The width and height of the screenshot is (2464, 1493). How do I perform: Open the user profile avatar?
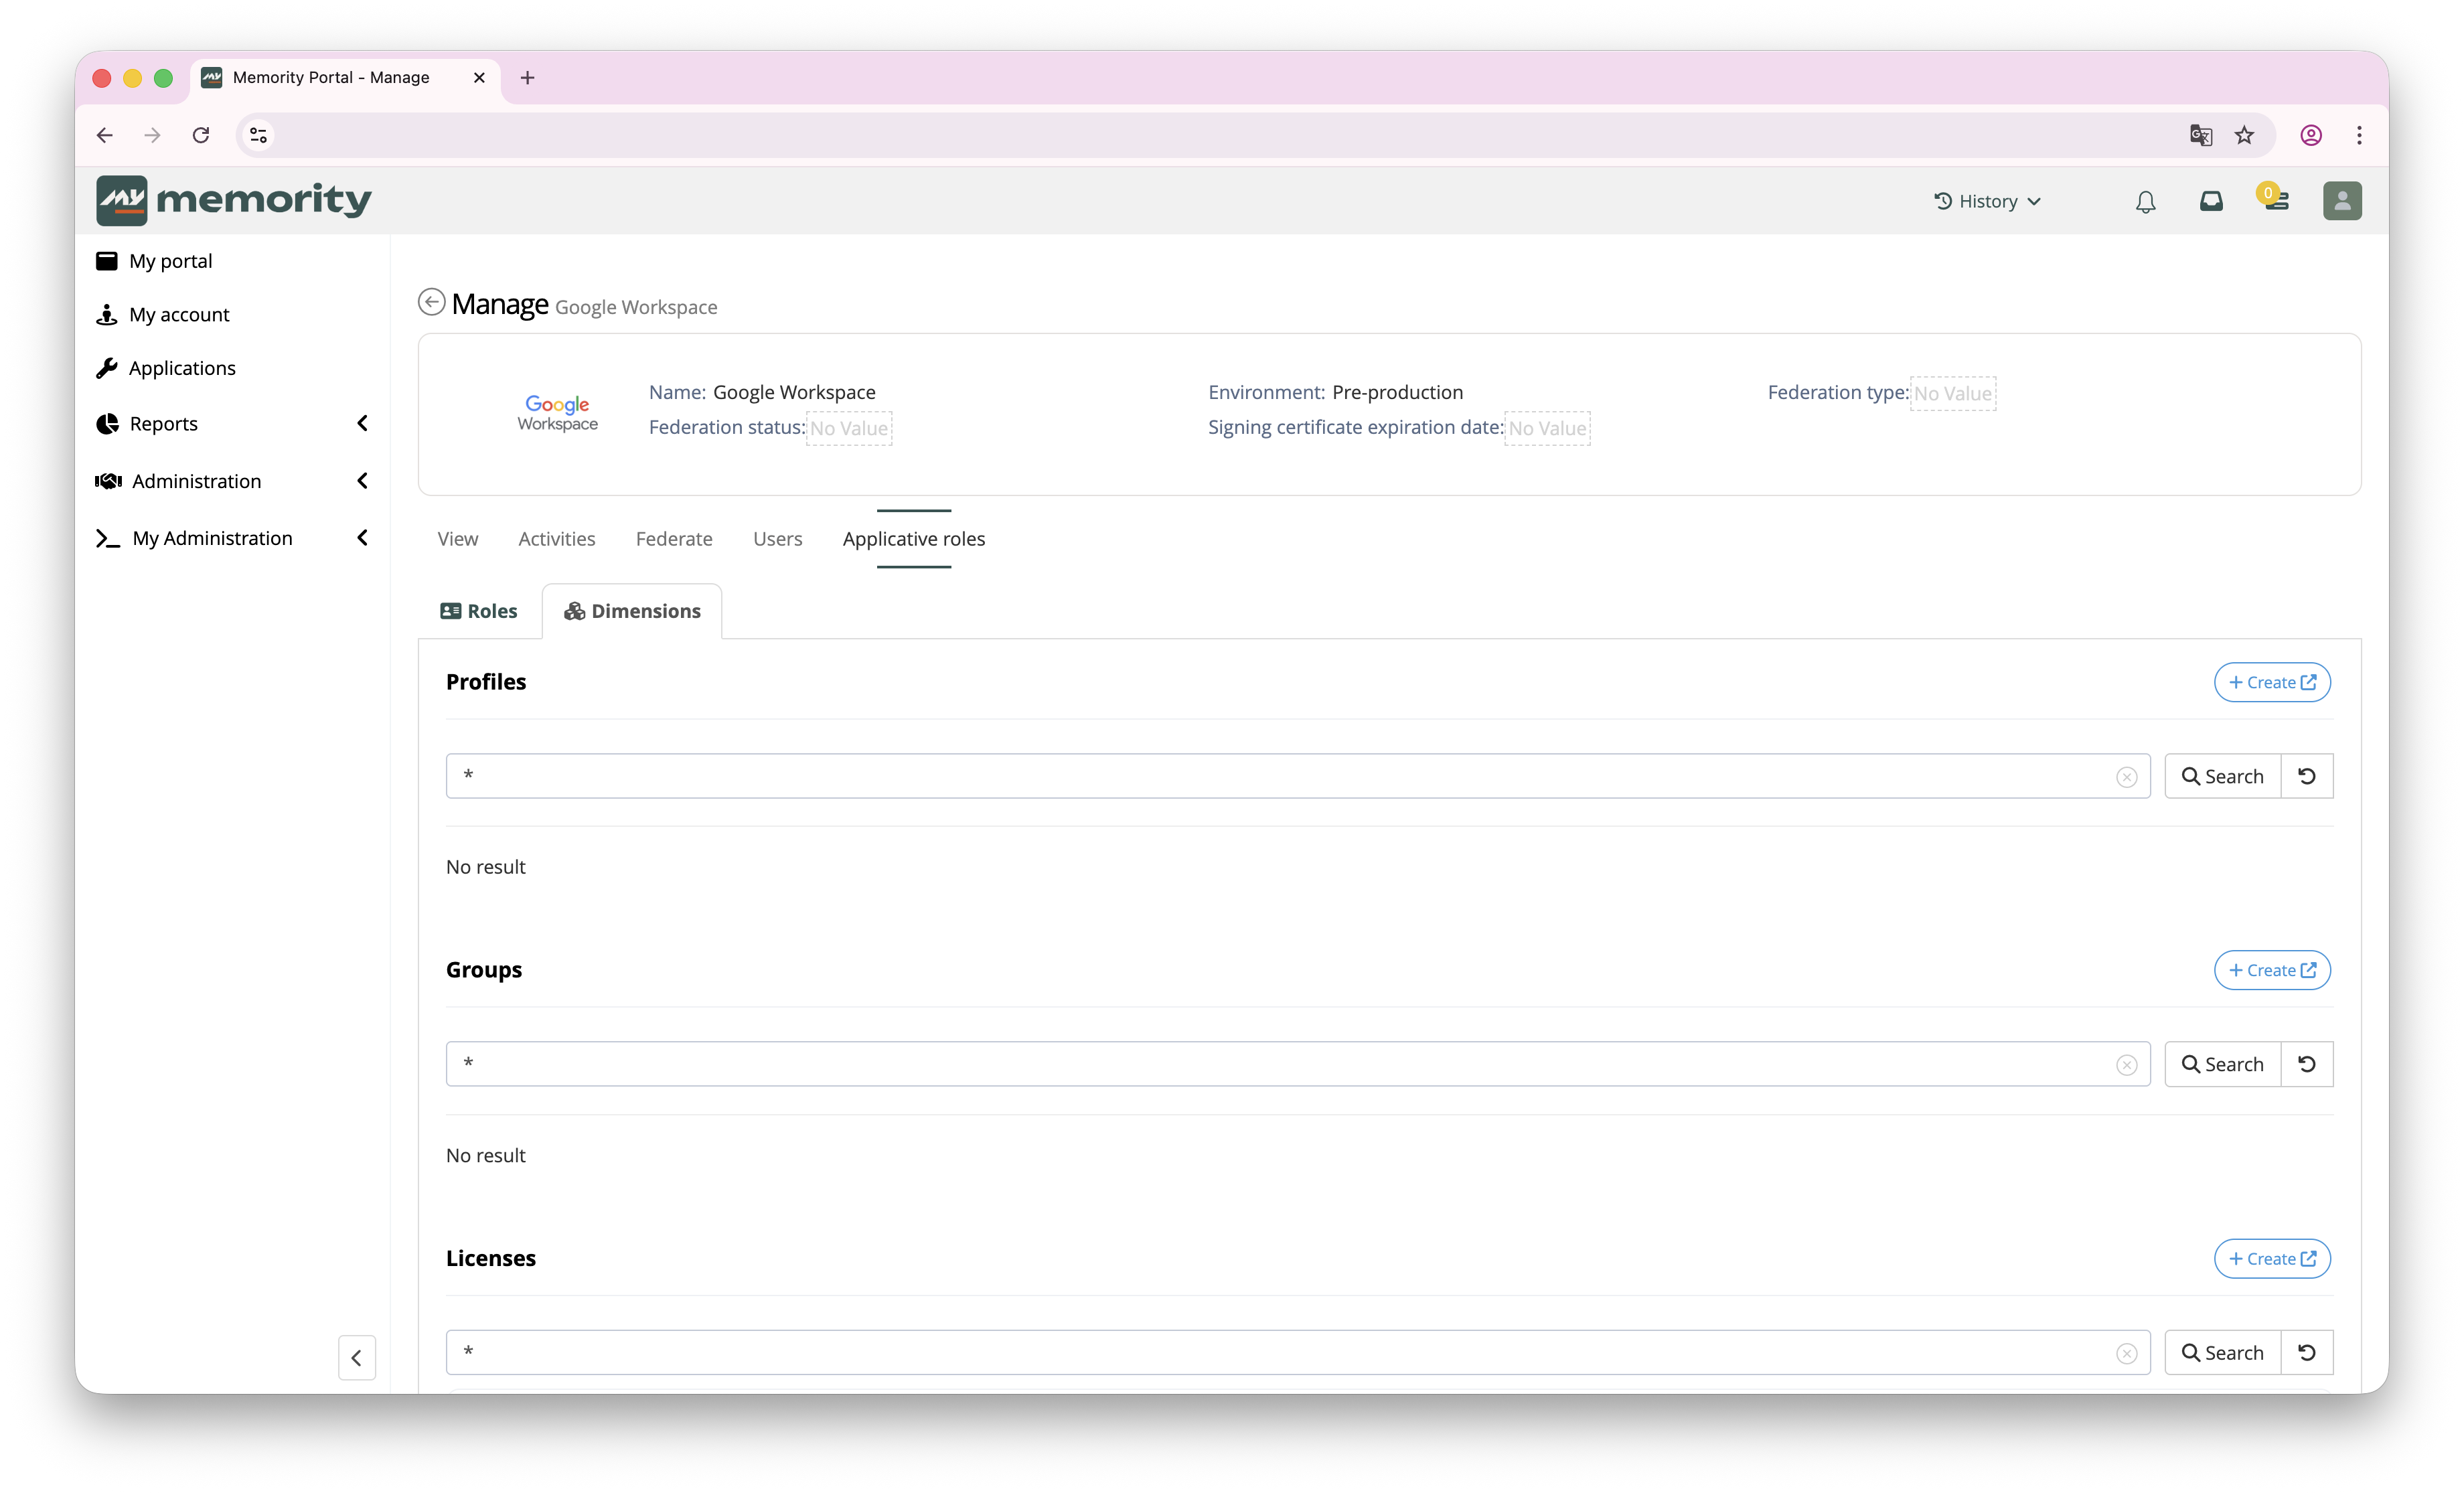pos(2342,201)
